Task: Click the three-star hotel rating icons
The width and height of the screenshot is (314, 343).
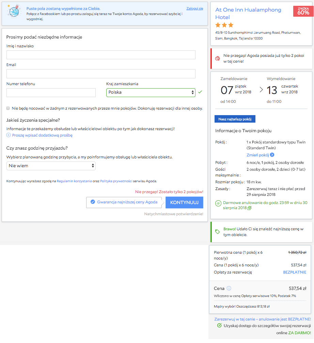Action: (224, 25)
